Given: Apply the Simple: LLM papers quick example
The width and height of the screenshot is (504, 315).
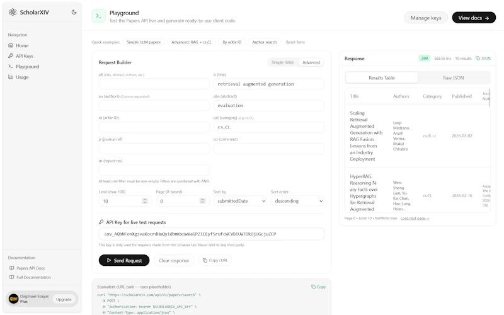Looking at the screenshot, I should click(144, 42).
